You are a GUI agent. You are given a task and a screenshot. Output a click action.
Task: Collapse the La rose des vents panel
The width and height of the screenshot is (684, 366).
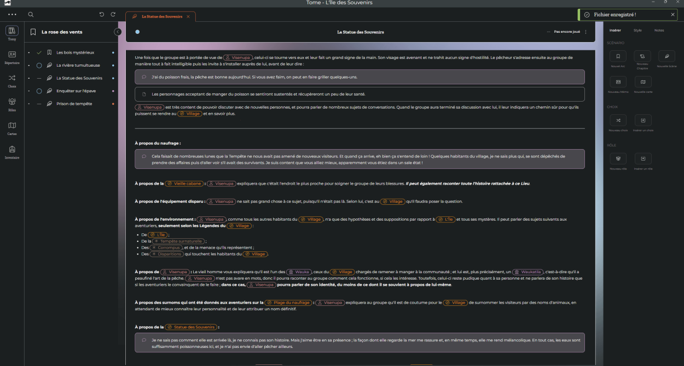click(x=118, y=32)
